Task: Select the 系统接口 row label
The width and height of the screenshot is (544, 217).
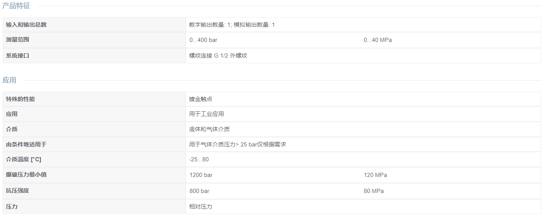Action: [18, 56]
